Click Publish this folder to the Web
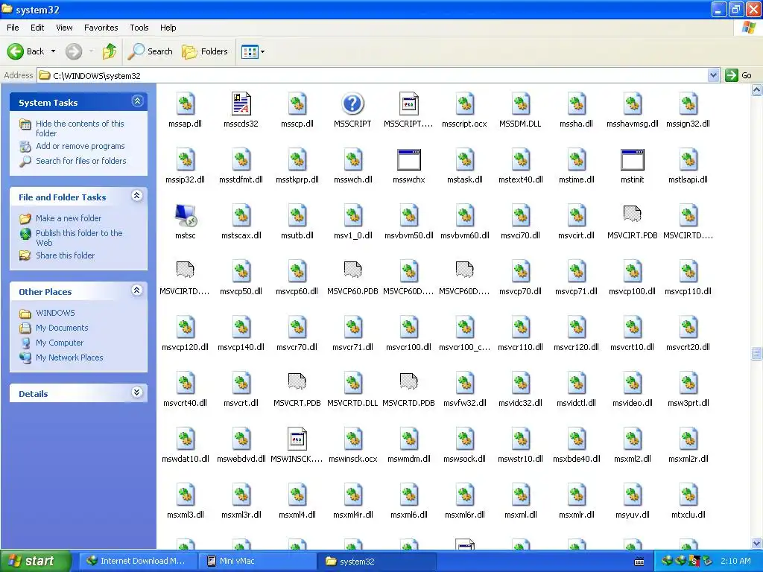Viewport: 763px width, 572px height. 79,238
